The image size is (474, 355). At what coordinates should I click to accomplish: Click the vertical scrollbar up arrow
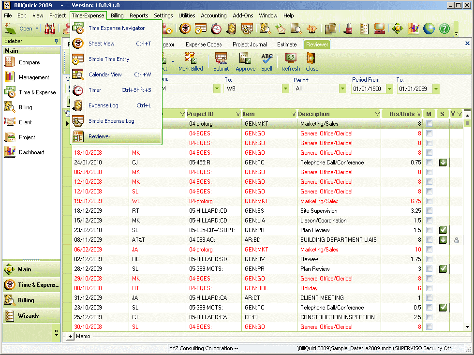tap(467, 116)
